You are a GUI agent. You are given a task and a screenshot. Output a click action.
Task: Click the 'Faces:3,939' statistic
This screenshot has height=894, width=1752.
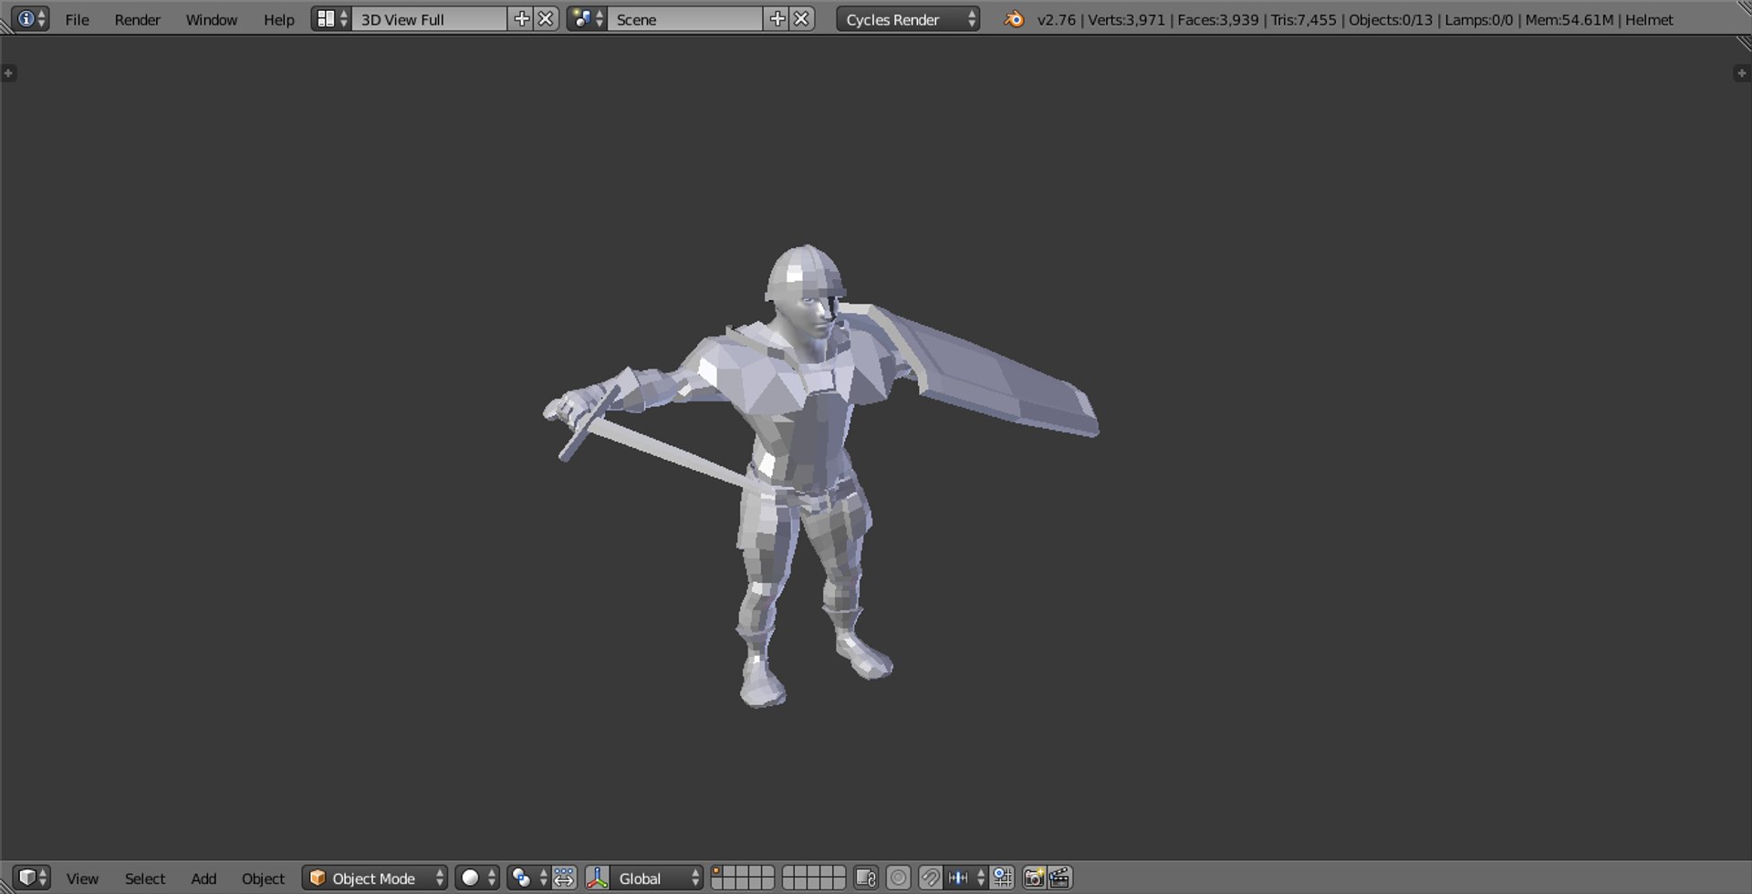point(1218,19)
